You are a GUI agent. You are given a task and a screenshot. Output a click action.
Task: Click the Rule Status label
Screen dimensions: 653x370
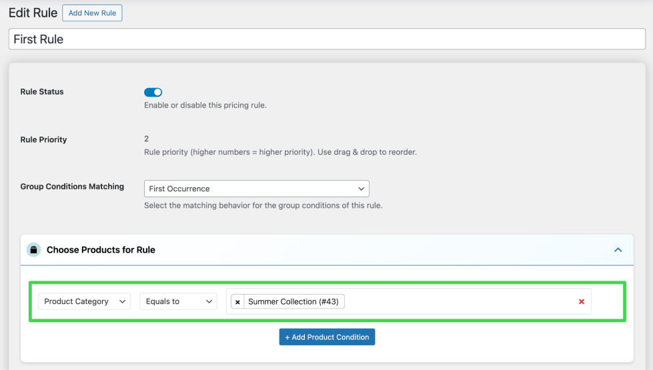pos(42,92)
